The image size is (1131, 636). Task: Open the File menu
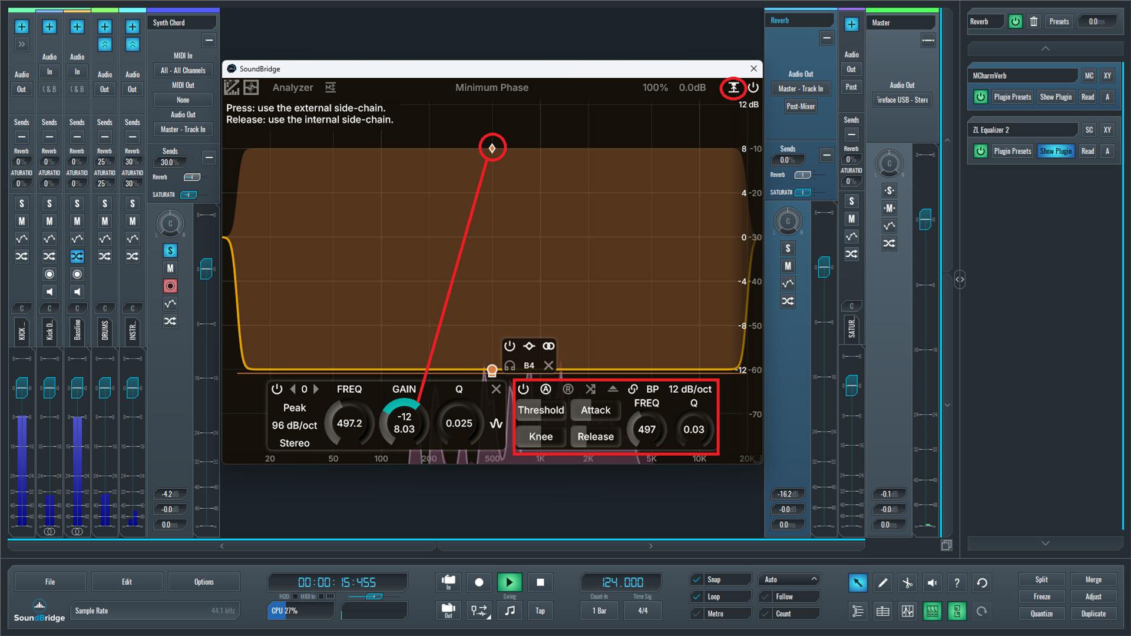click(x=50, y=582)
